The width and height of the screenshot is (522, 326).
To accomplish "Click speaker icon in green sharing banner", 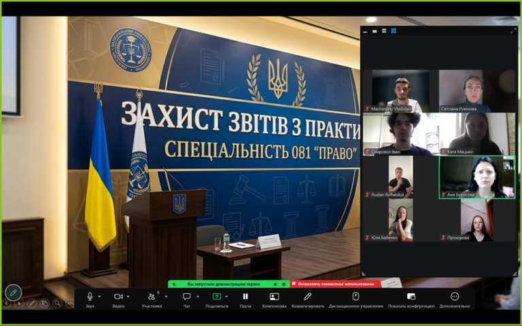I will [276, 285].
